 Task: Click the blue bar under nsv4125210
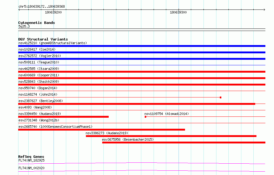142,46
